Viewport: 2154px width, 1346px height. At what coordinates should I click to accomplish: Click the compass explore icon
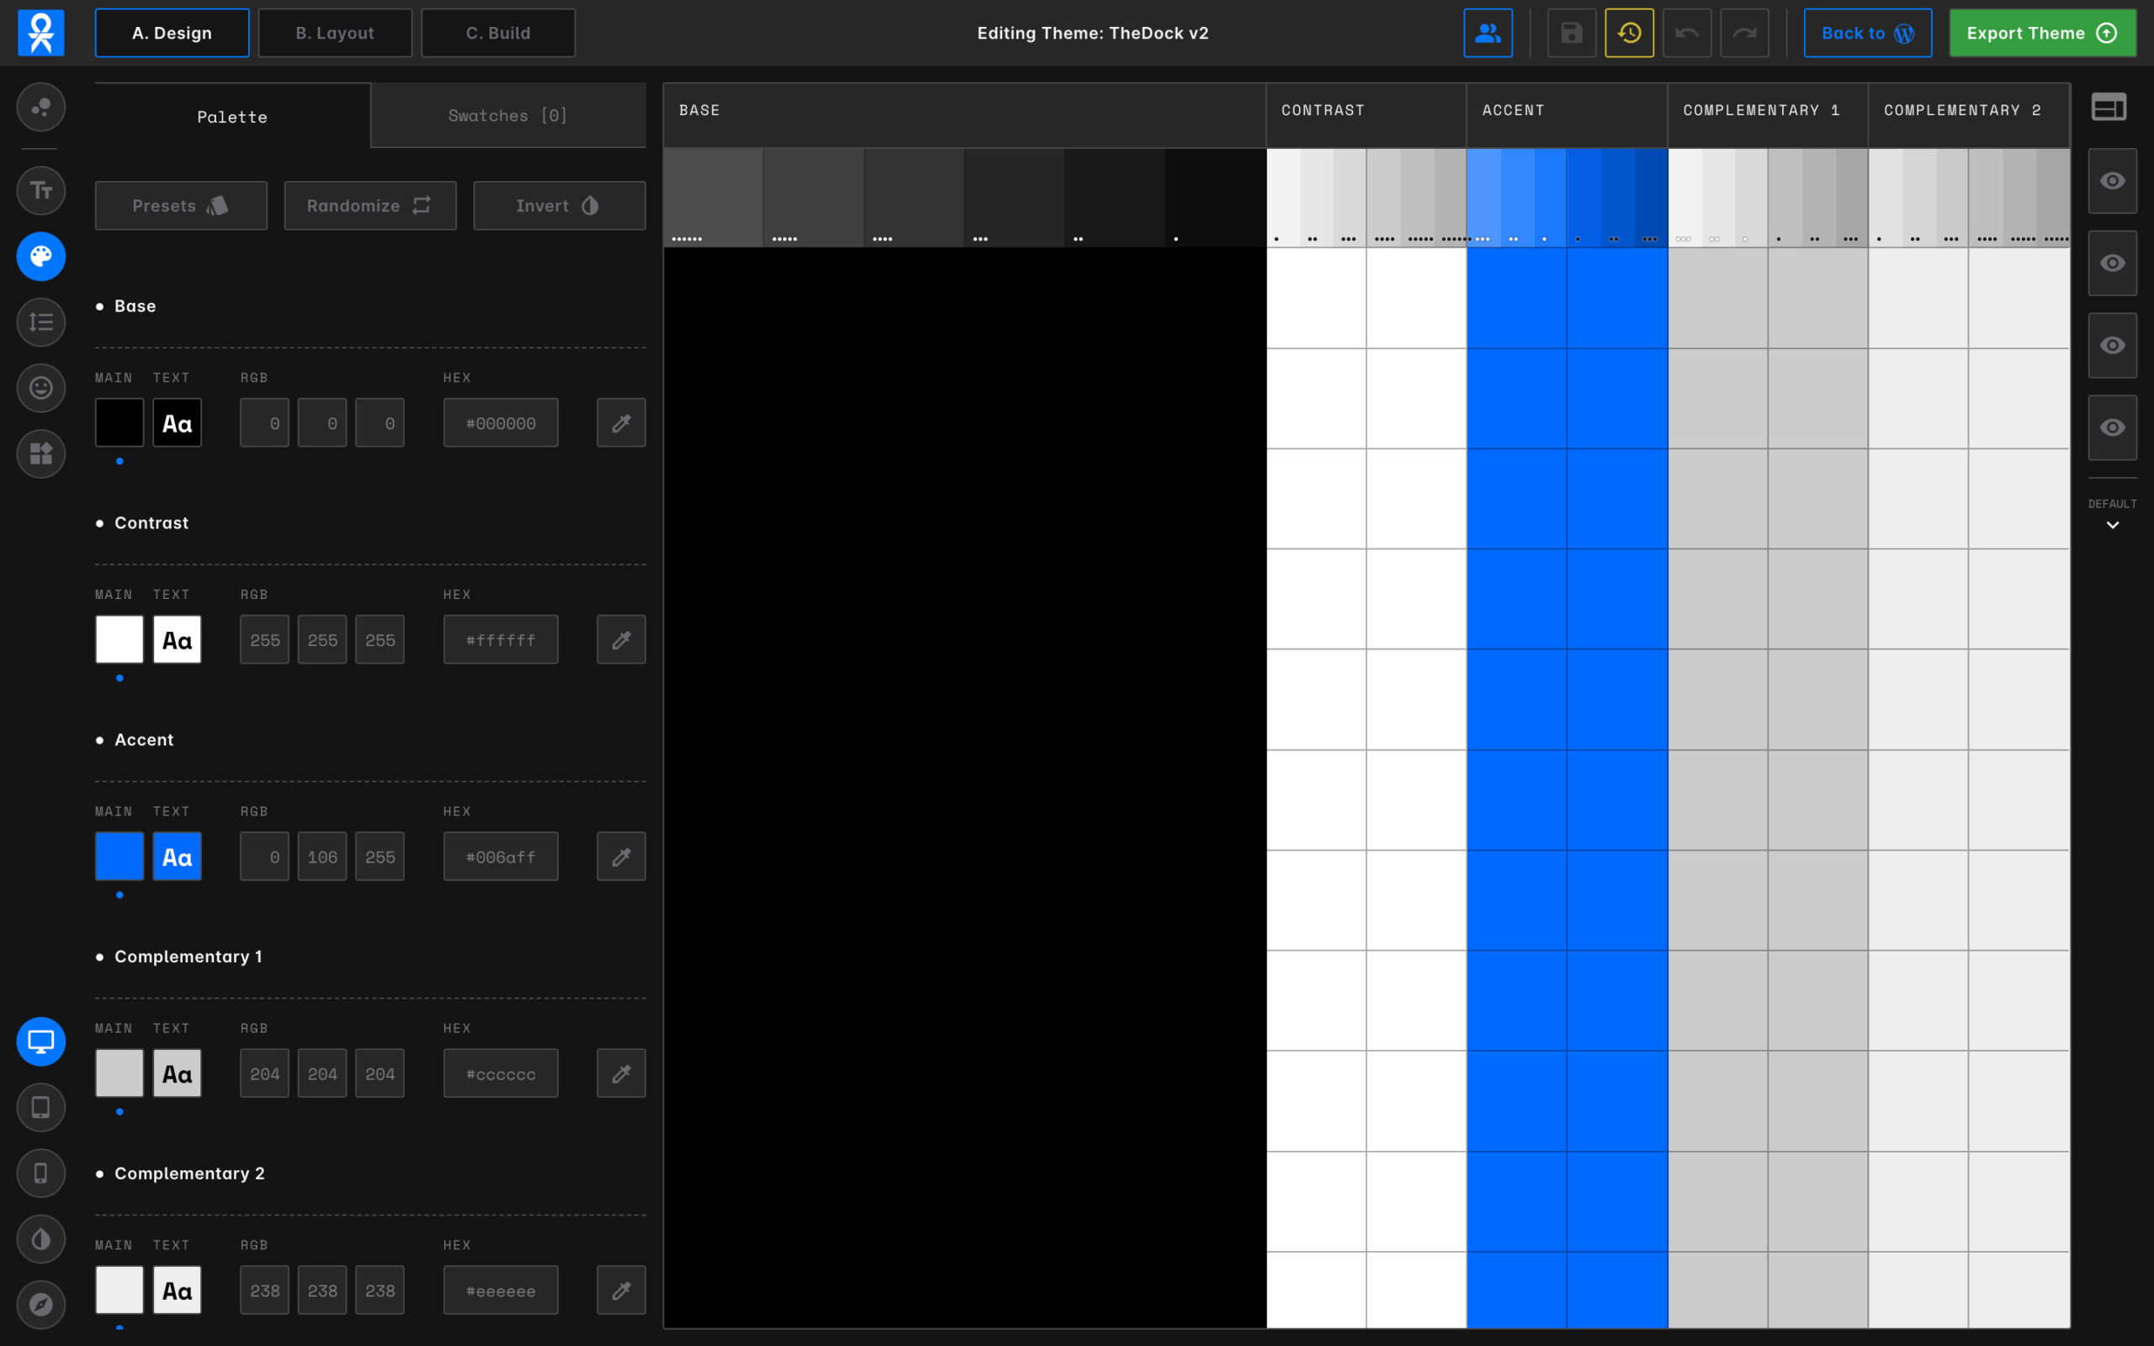41,1305
